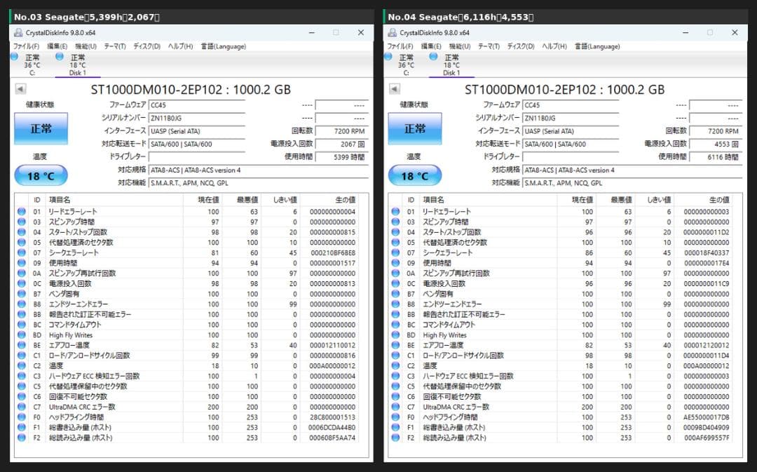Click status icon for 使用時間 row left window
The width and height of the screenshot is (757, 472).
(22, 263)
